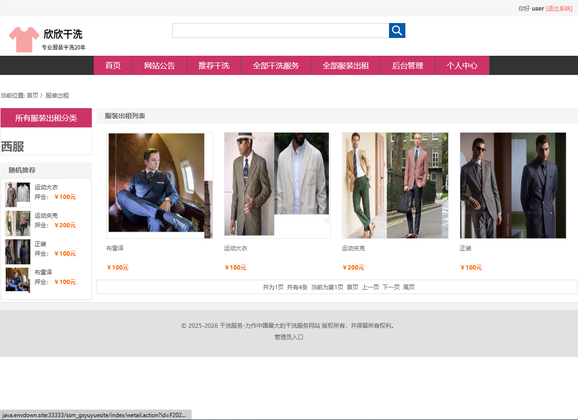Open the 运动夹克 product image in list
The image size is (578, 420).
(x=395, y=185)
